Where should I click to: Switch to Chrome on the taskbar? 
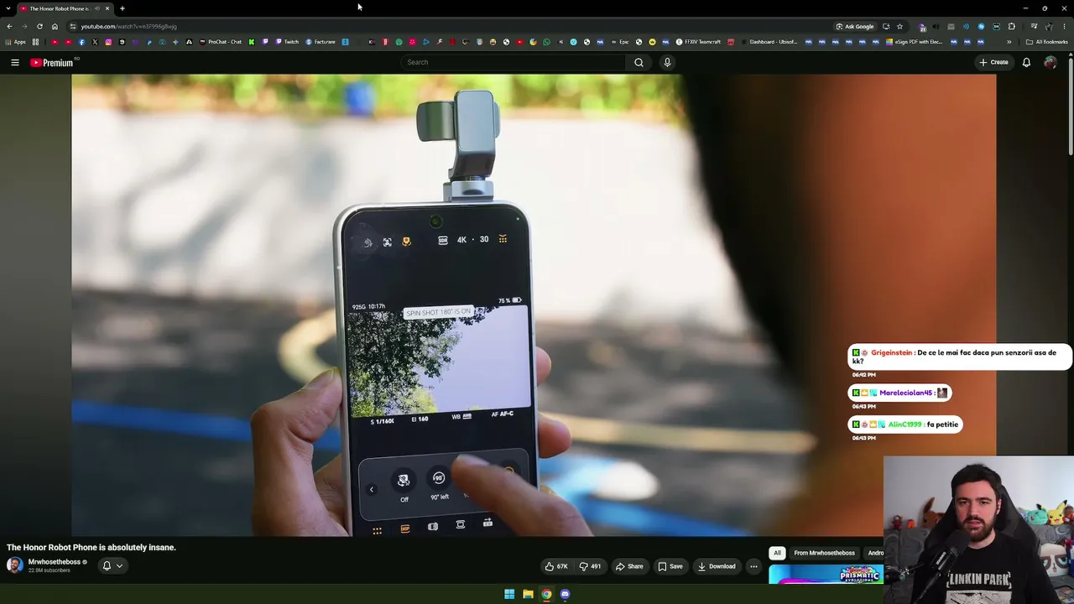(x=546, y=594)
